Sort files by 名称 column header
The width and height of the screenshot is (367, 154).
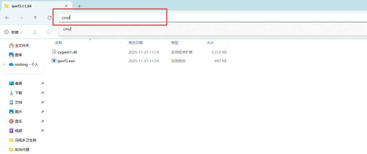59,43
